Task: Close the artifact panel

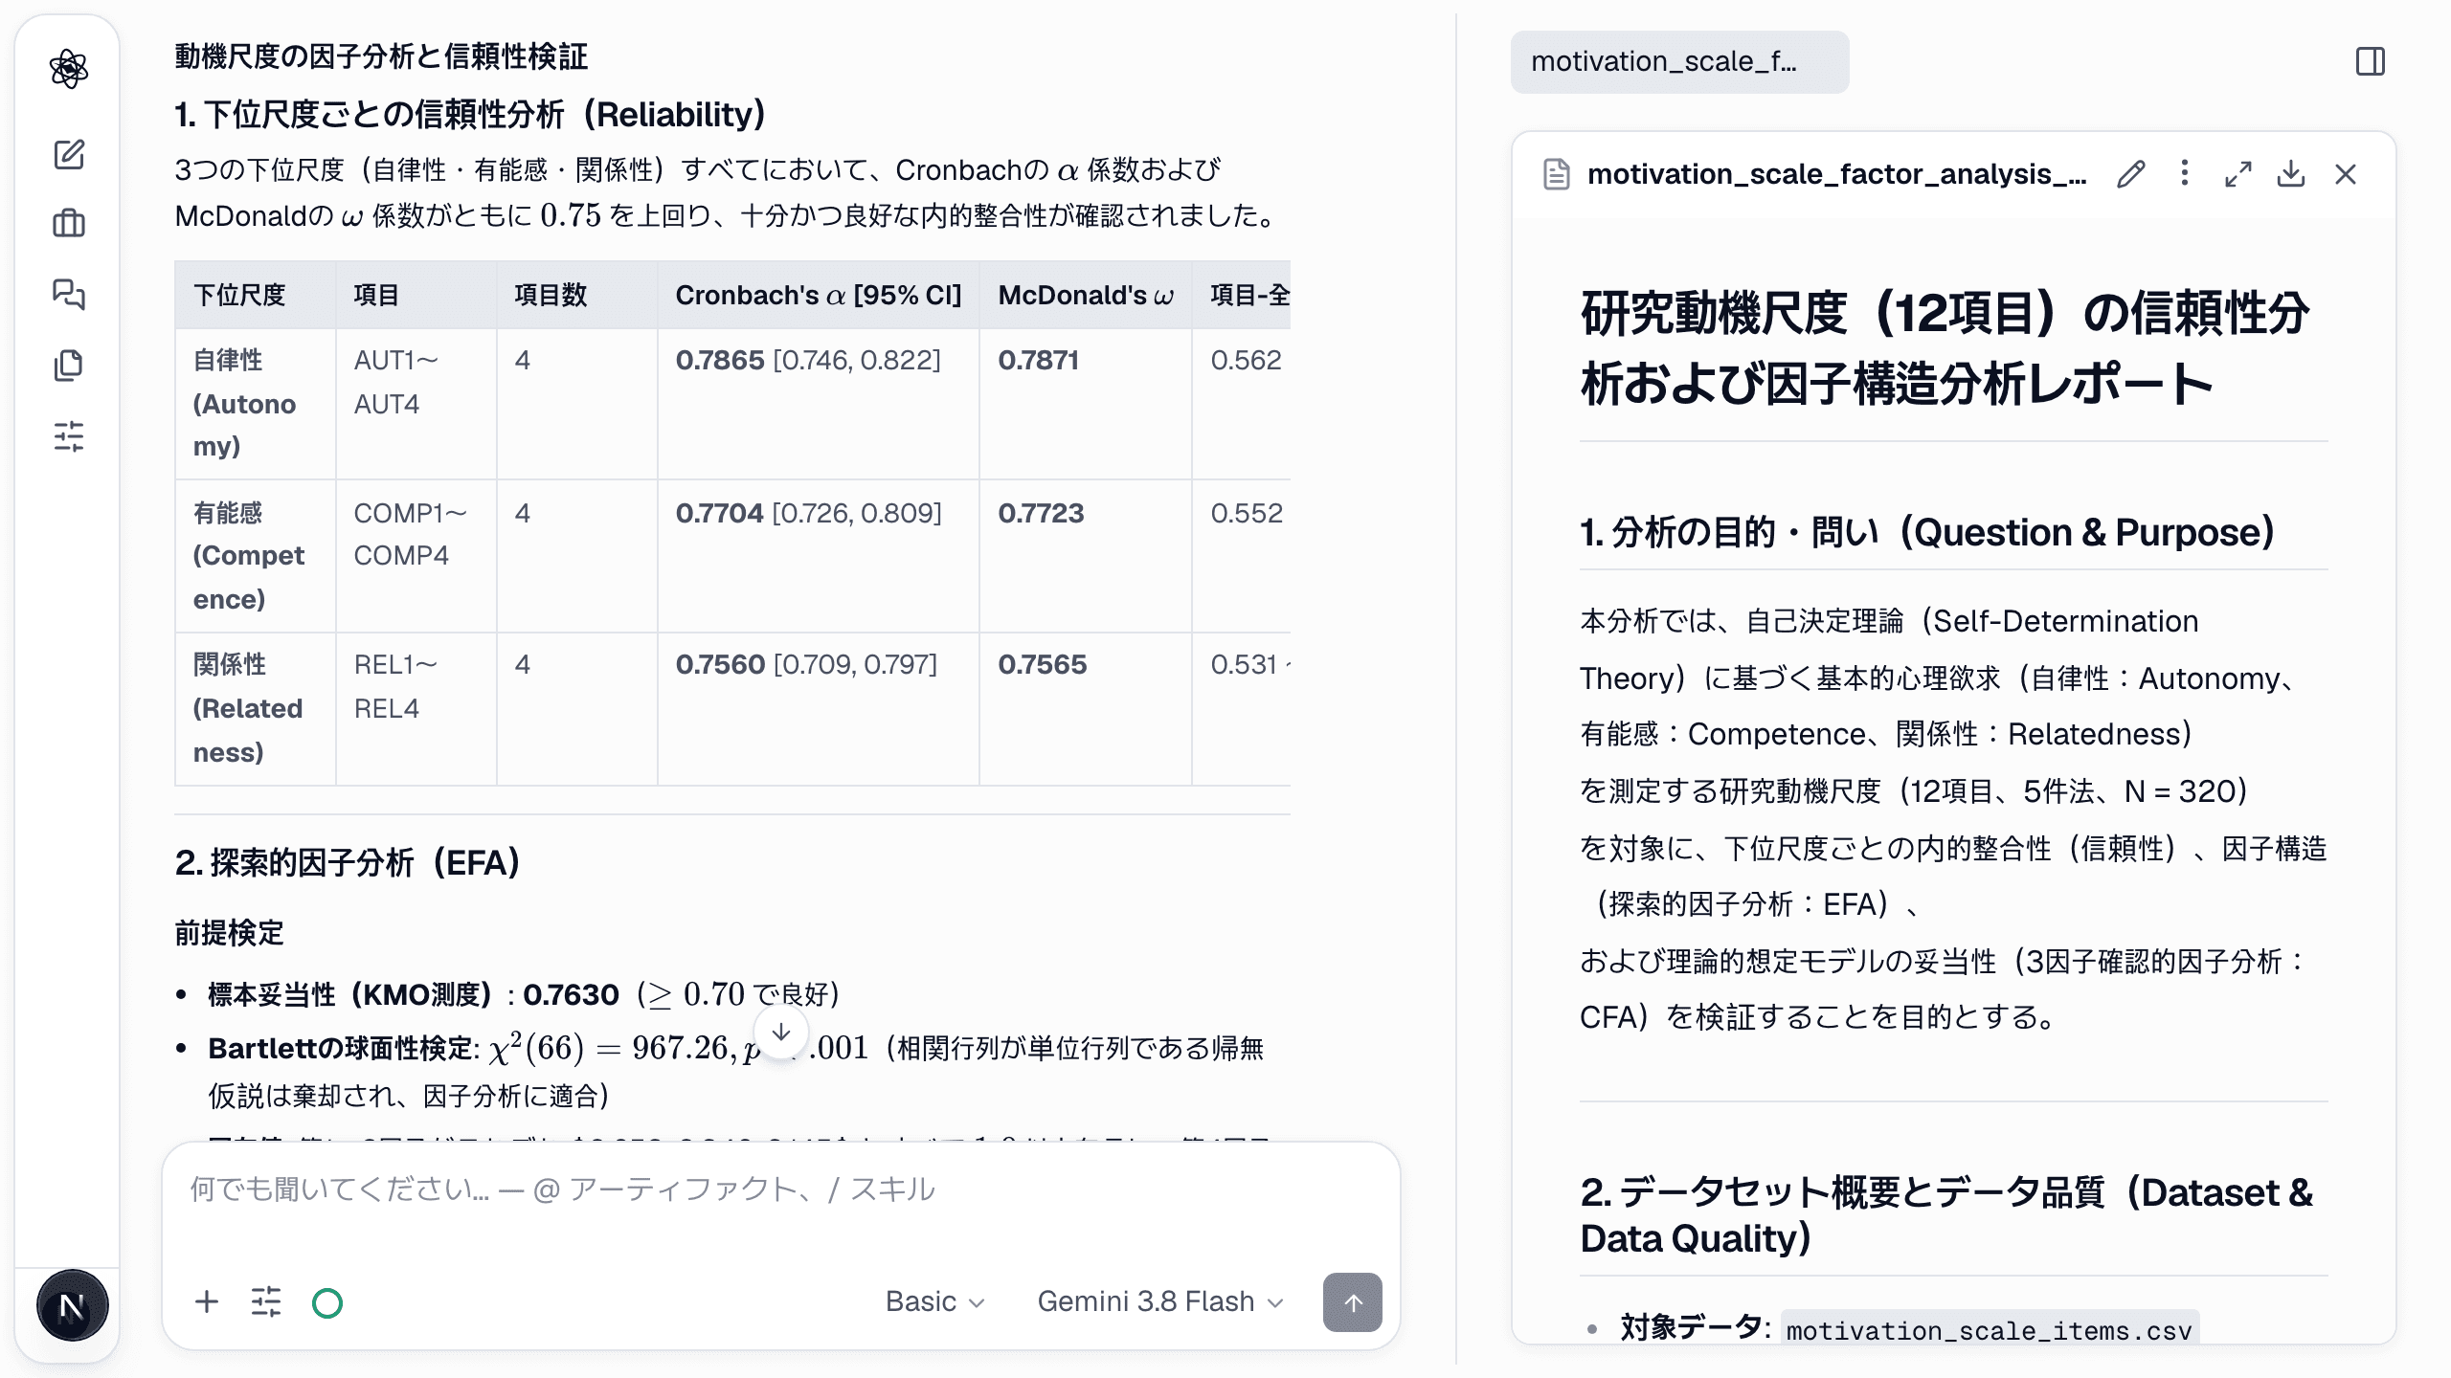Action: click(x=2346, y=174)
